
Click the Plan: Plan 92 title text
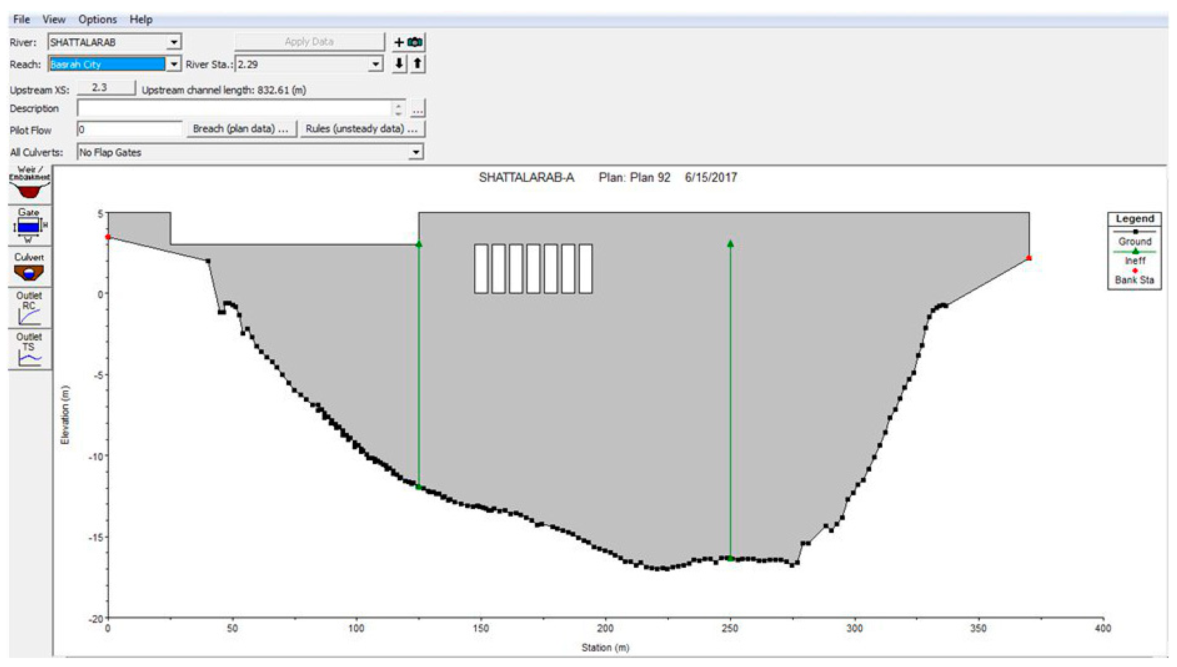[x=634, y=177]
